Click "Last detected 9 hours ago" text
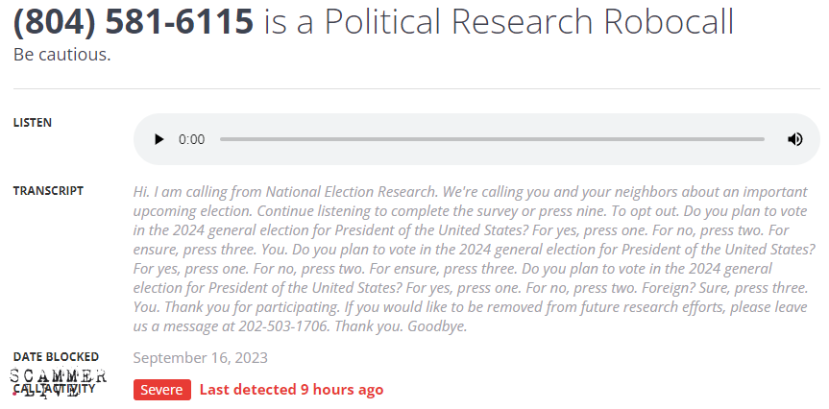Viewport: 829px width, 409px height. click(291, 390)
